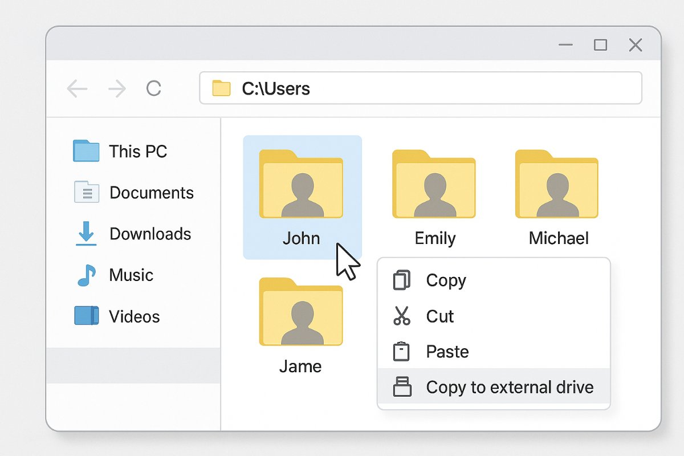
Task: Choose Paste from the context menu
Action: (494, 351)
